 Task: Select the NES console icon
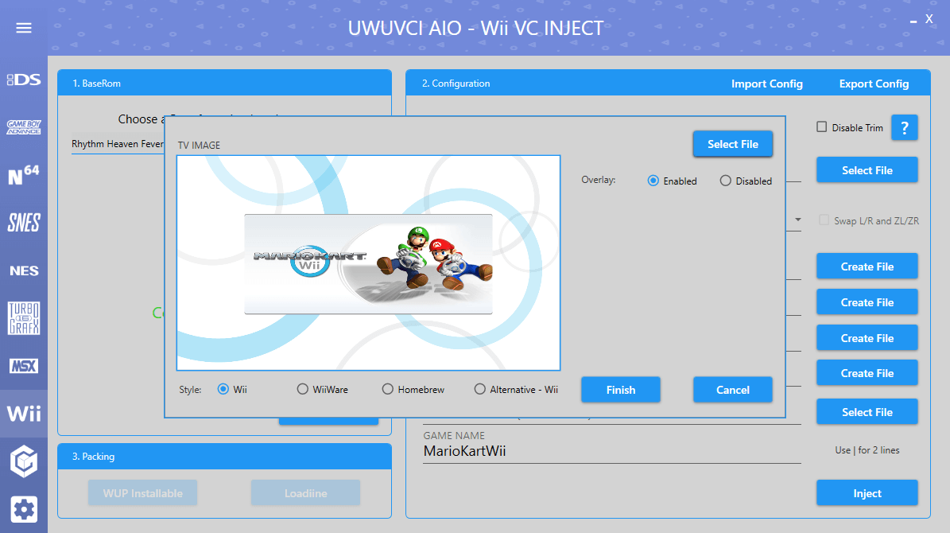coord(24,270)
